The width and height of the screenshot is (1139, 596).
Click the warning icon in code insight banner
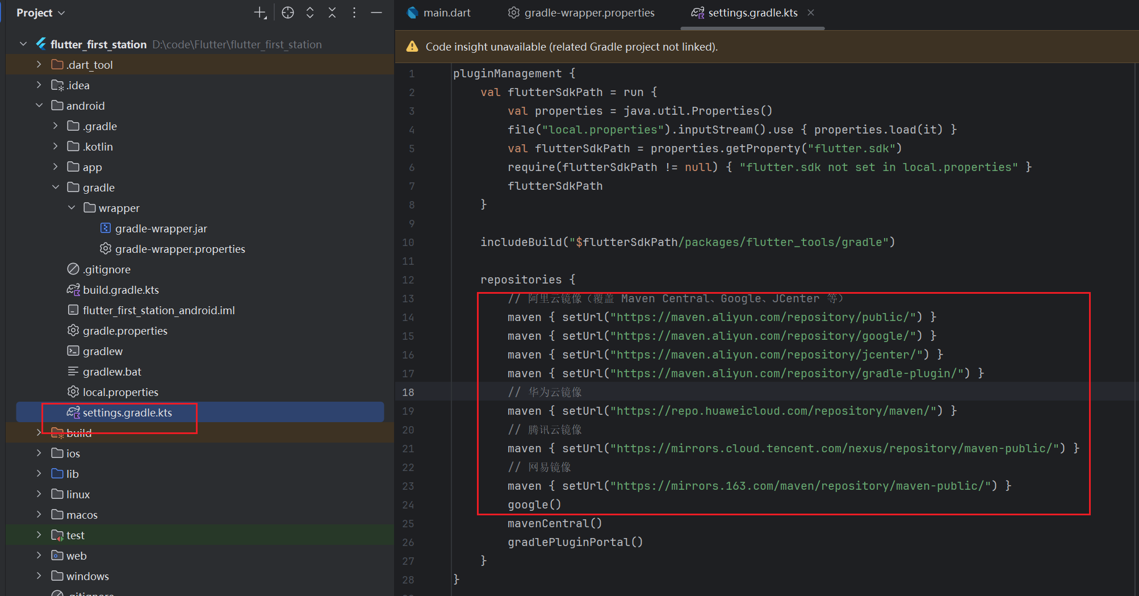click(x=412, y=47)
